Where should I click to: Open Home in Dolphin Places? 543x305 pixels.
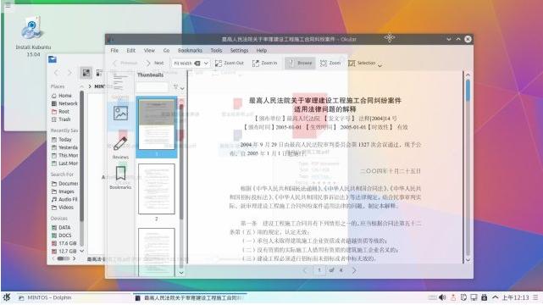(x=62, y=96)
